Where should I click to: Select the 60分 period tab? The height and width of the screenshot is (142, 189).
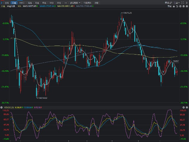59,3
